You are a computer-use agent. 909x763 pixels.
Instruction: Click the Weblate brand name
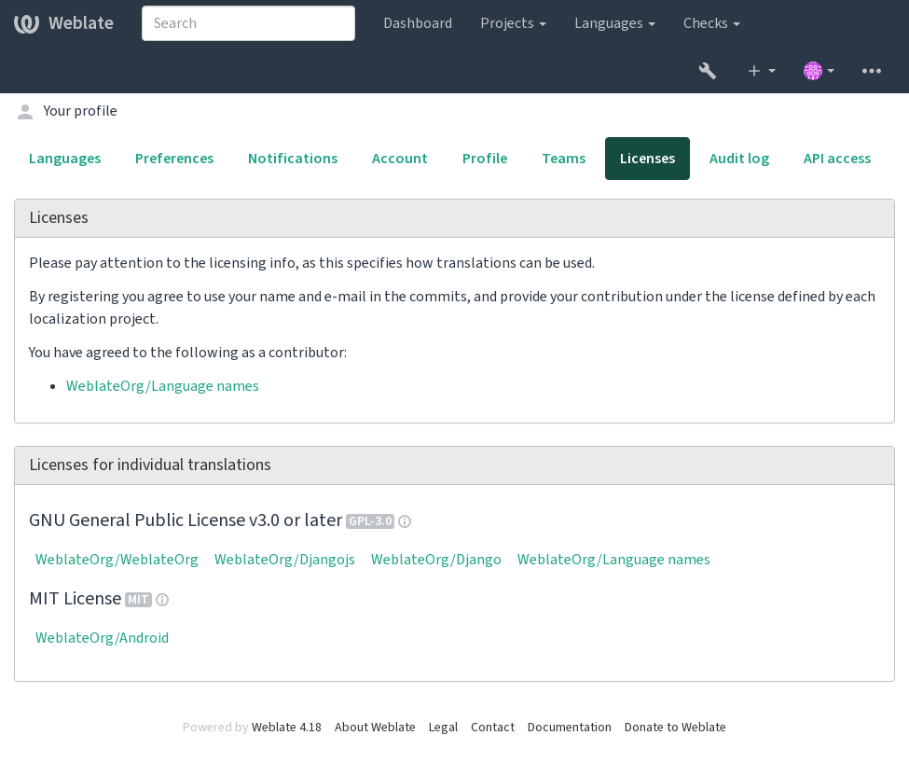tap(81, 23)
